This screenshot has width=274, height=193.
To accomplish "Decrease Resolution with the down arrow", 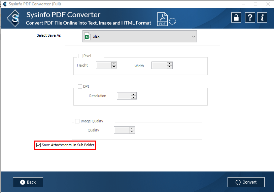I will (x=134, y=97).
